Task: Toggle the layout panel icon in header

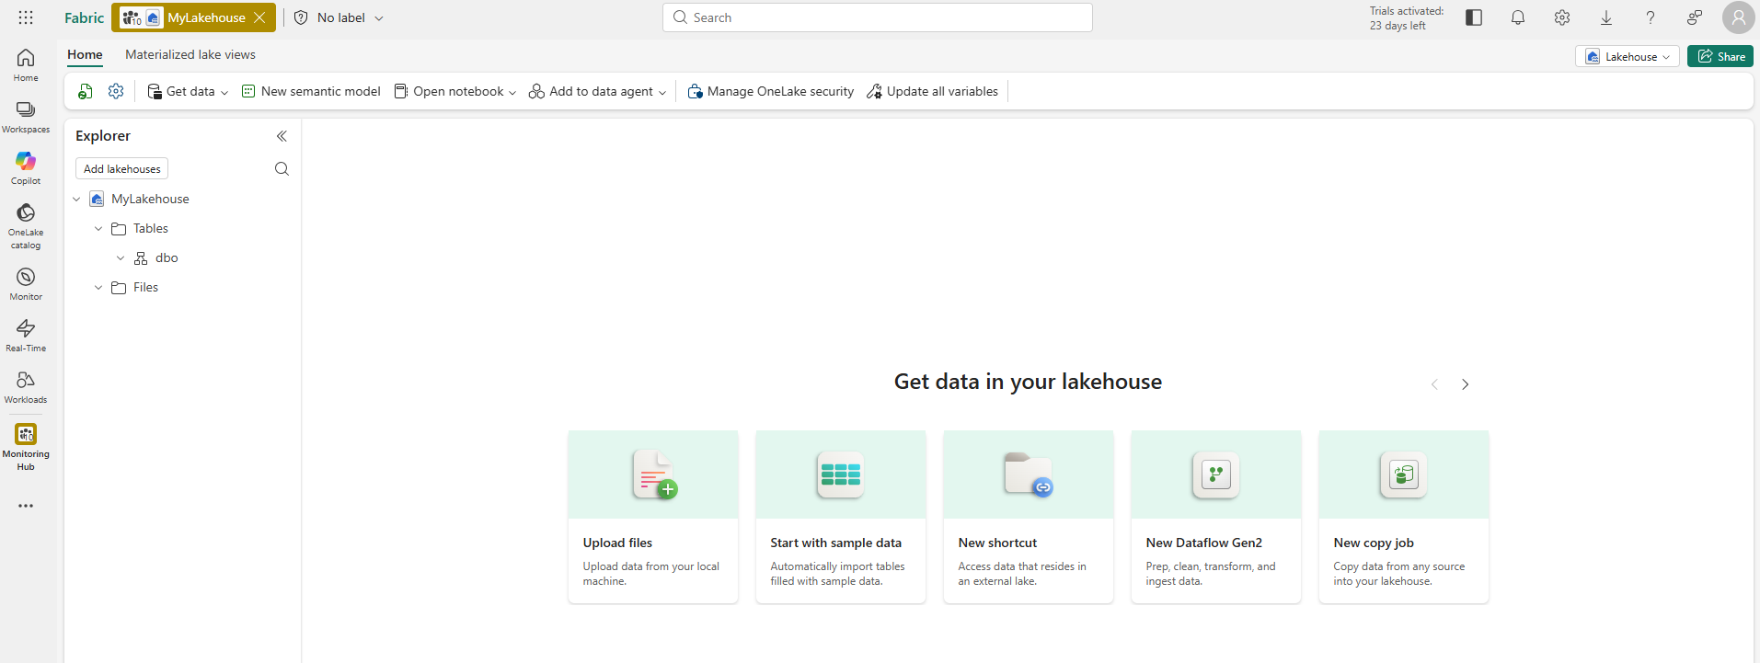Action: click(1474, 17)
